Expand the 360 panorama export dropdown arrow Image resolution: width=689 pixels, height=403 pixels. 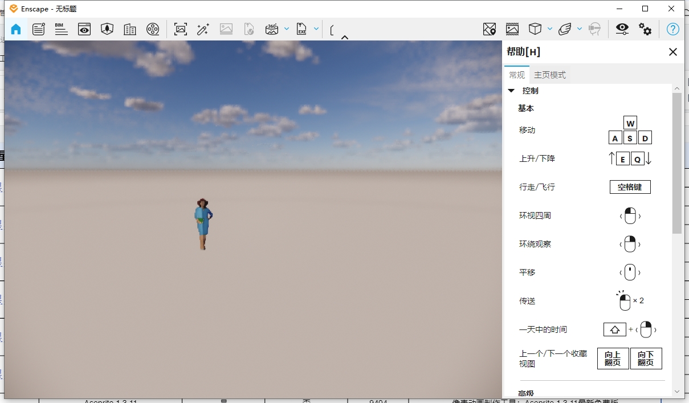coord(287,29)
